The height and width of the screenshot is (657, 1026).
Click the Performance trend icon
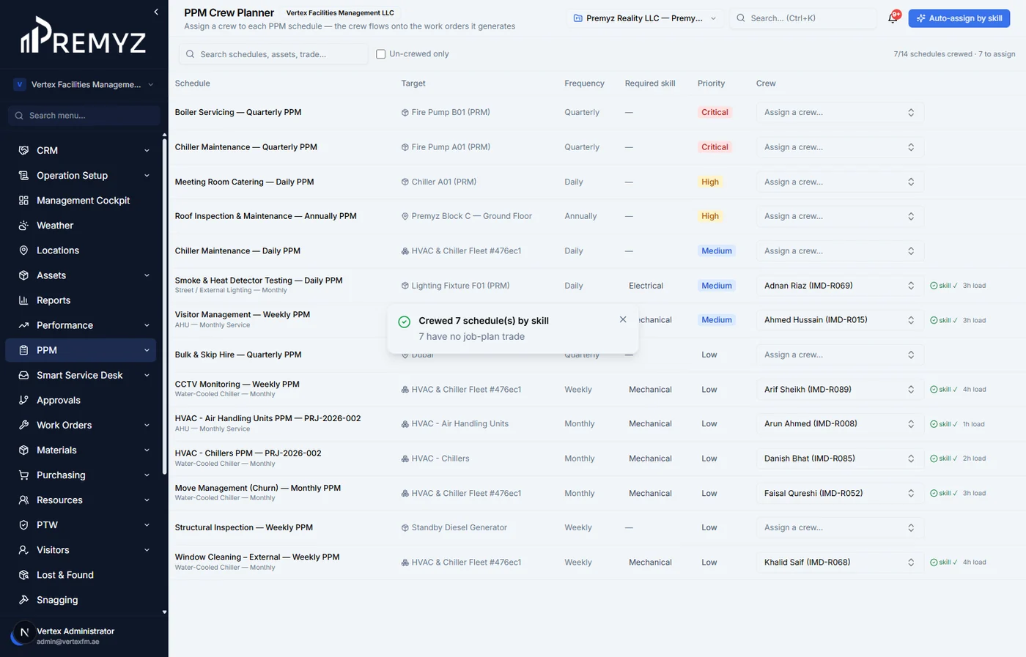click(23, 324)
